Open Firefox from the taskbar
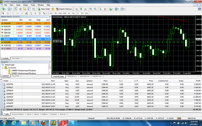Screen dimensions: 202x126 pos(43,123)
